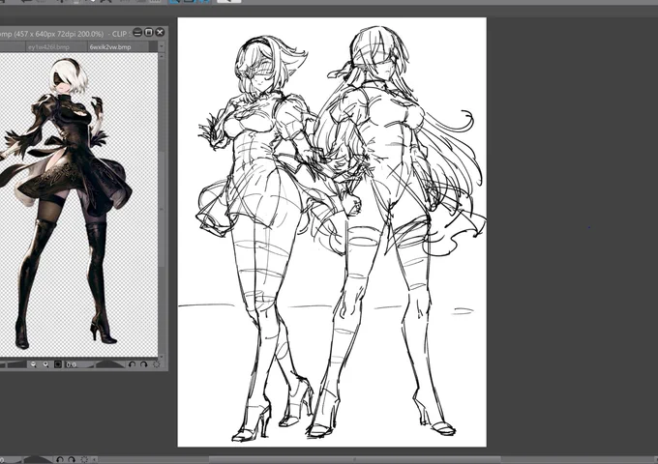
Task: Close the reference image sub-window
Action: [x=160, y=32]
